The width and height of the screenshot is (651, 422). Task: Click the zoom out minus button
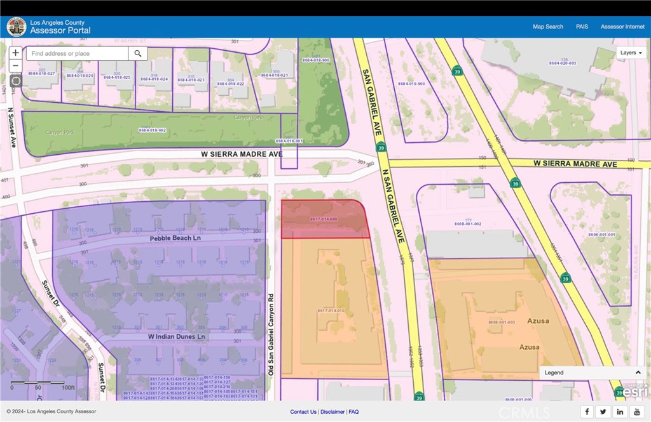(x=16, y=67)
